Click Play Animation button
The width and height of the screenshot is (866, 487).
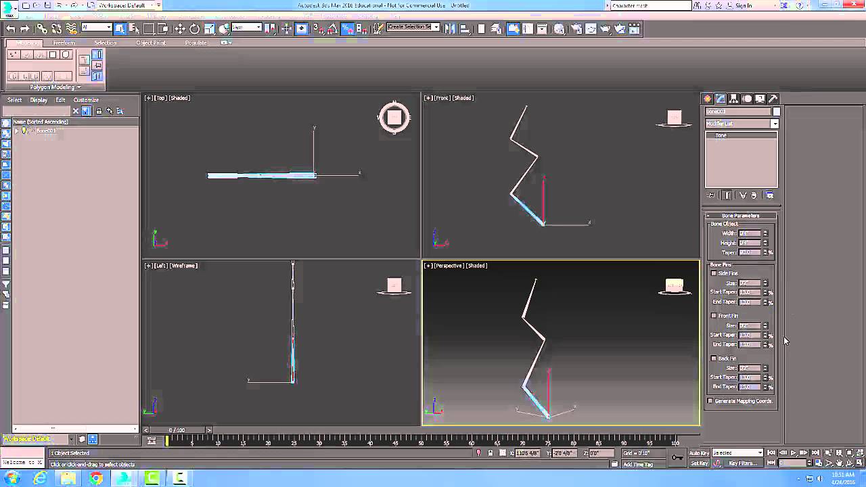pyautogui.click(x=794, y=453)
